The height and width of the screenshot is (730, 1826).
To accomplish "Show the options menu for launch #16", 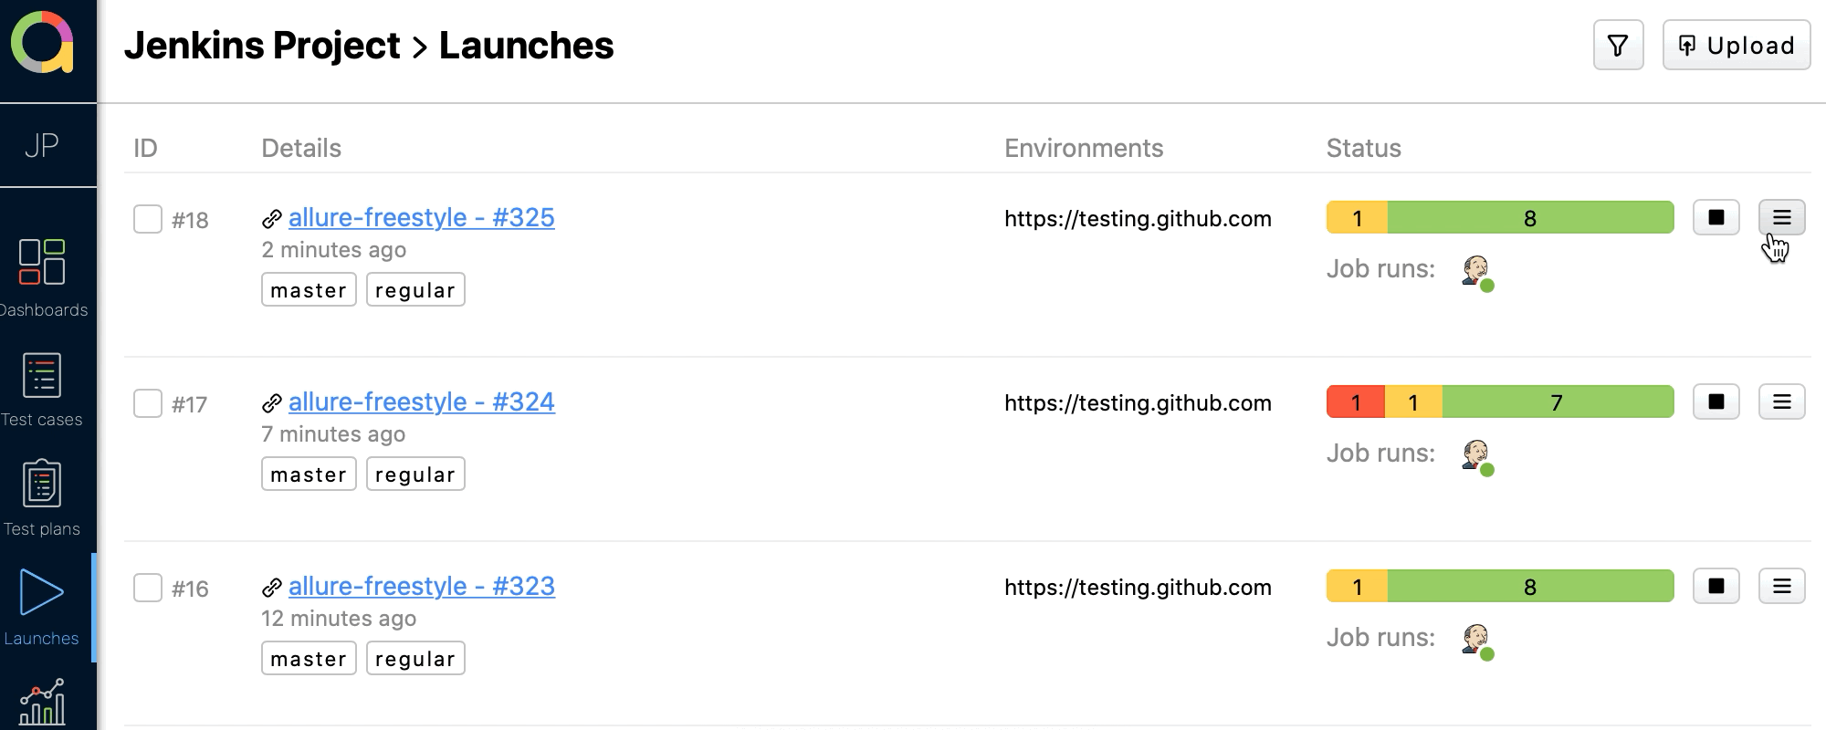I will point(1781,587).
